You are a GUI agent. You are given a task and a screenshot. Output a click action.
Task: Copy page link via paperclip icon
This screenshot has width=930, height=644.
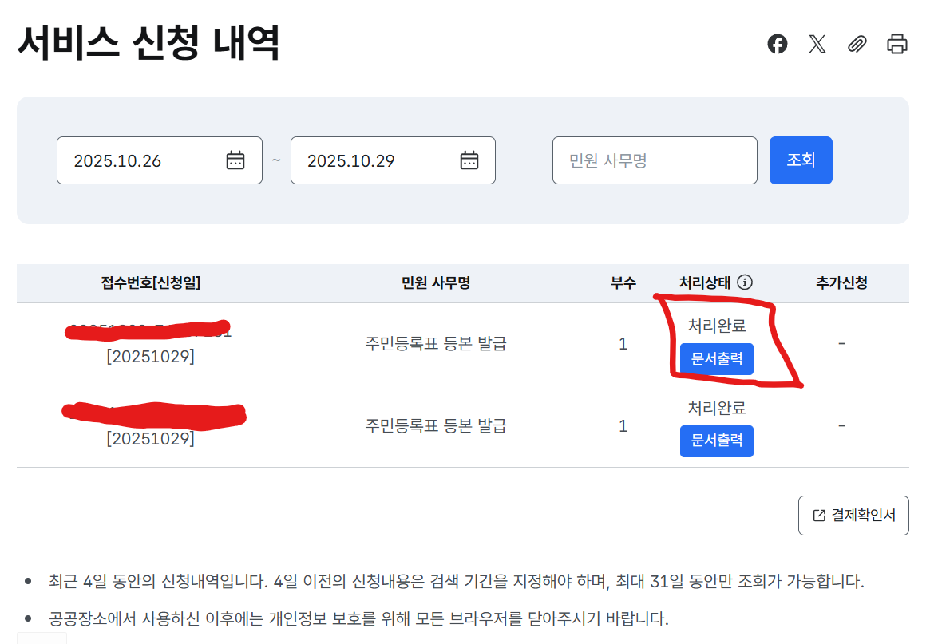point(857,44)
